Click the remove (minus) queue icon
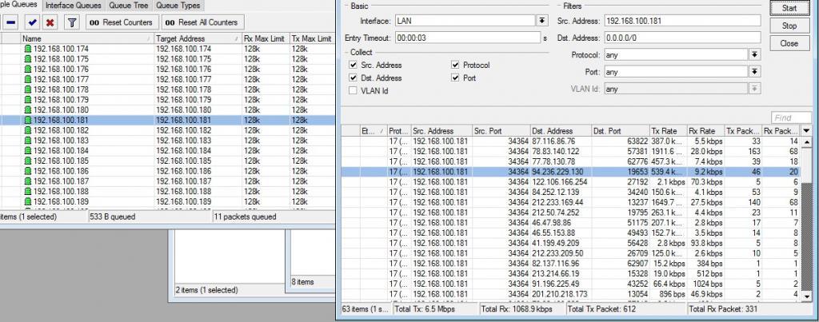 (11, 22)
